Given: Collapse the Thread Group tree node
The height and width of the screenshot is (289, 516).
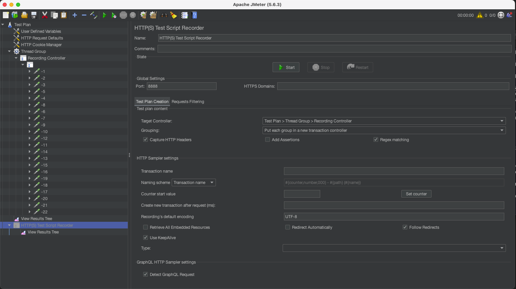Looking at the screenshot, I should click(x=9, y=51).
